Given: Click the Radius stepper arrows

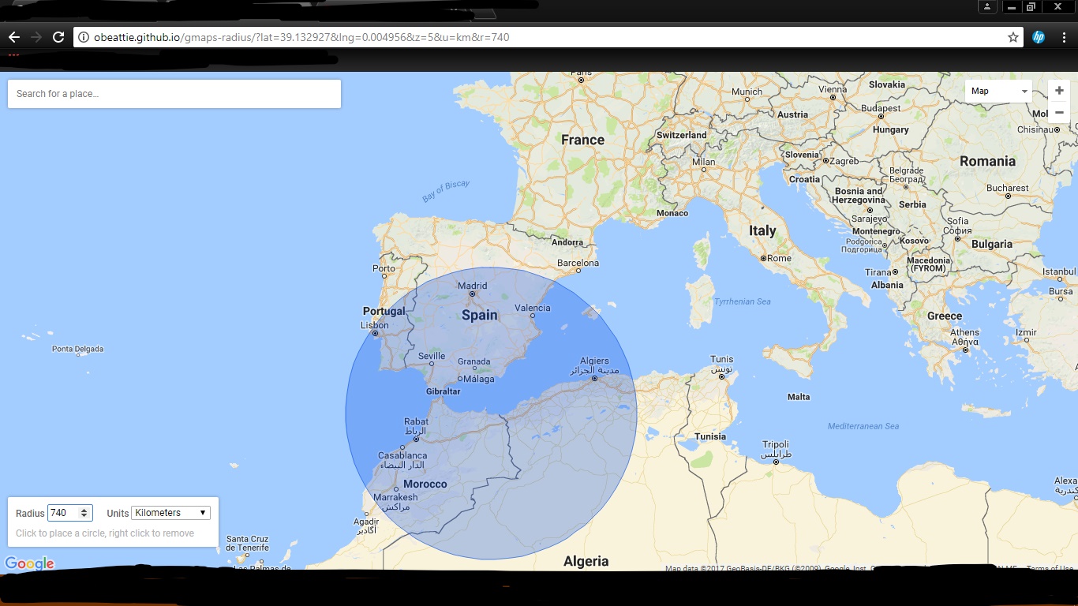Looking at the screenshot, I should (84, 513).
